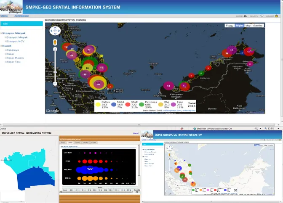Open the malsingmaps.com data source link
The width and height of the screenshot is (283, 203).
coord(172,111)
